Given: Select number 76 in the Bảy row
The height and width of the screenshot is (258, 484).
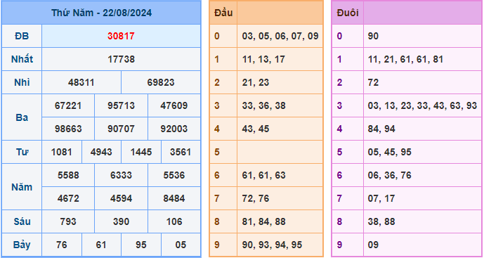Looking at the screenshot, I should [61, 245].
